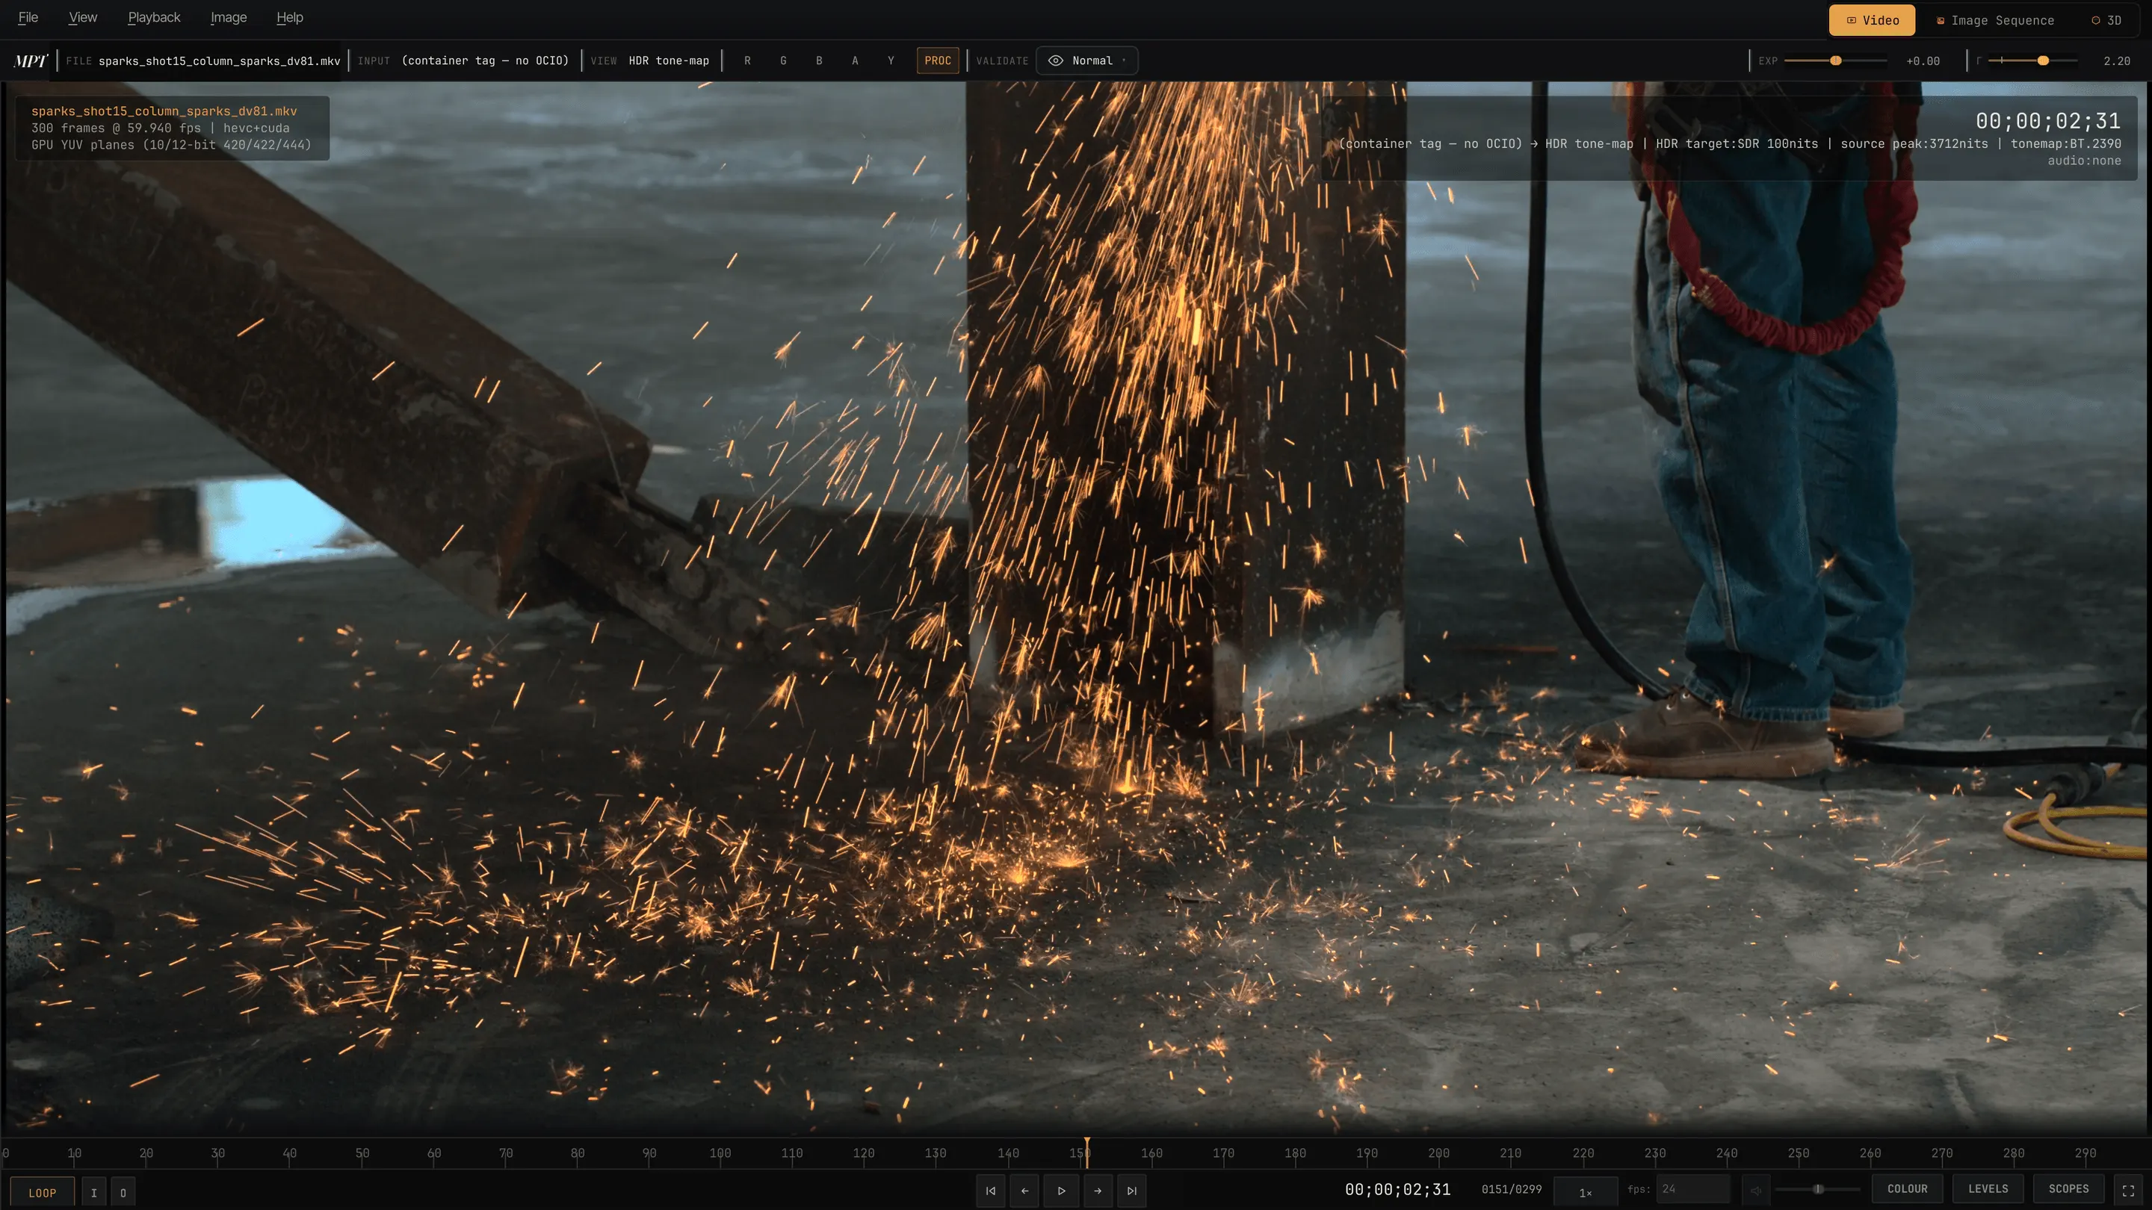Toggle the Normal view eye icon
This screenshot has height=1210, width=2152.
click(x=1056, y=61)
